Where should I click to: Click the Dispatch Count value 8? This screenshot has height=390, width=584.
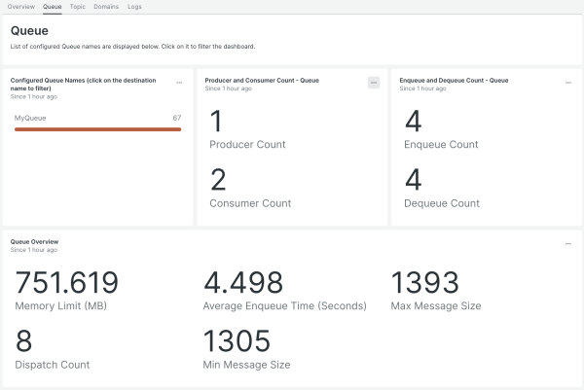pos(24,341)
